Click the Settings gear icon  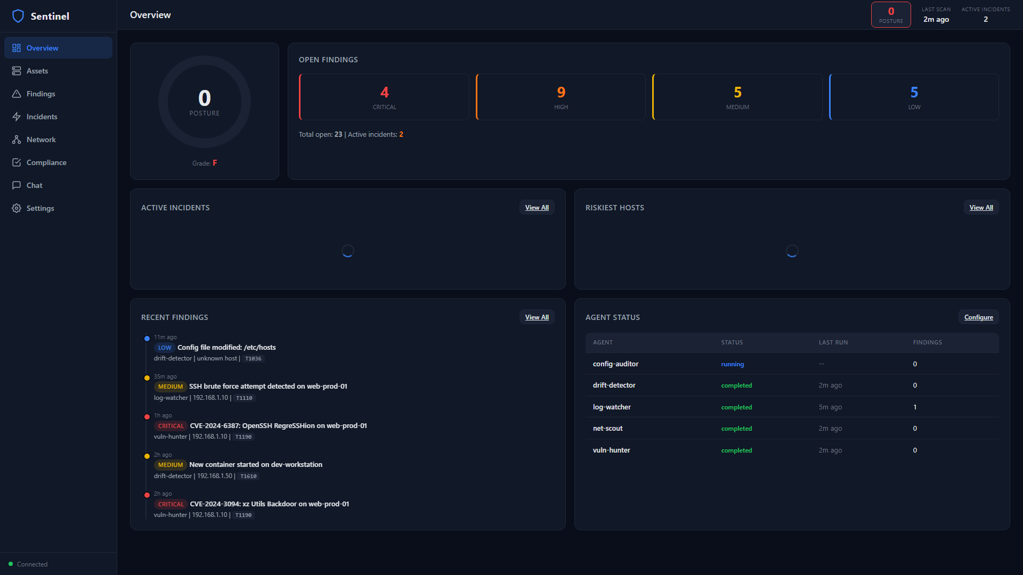[17, 208]
